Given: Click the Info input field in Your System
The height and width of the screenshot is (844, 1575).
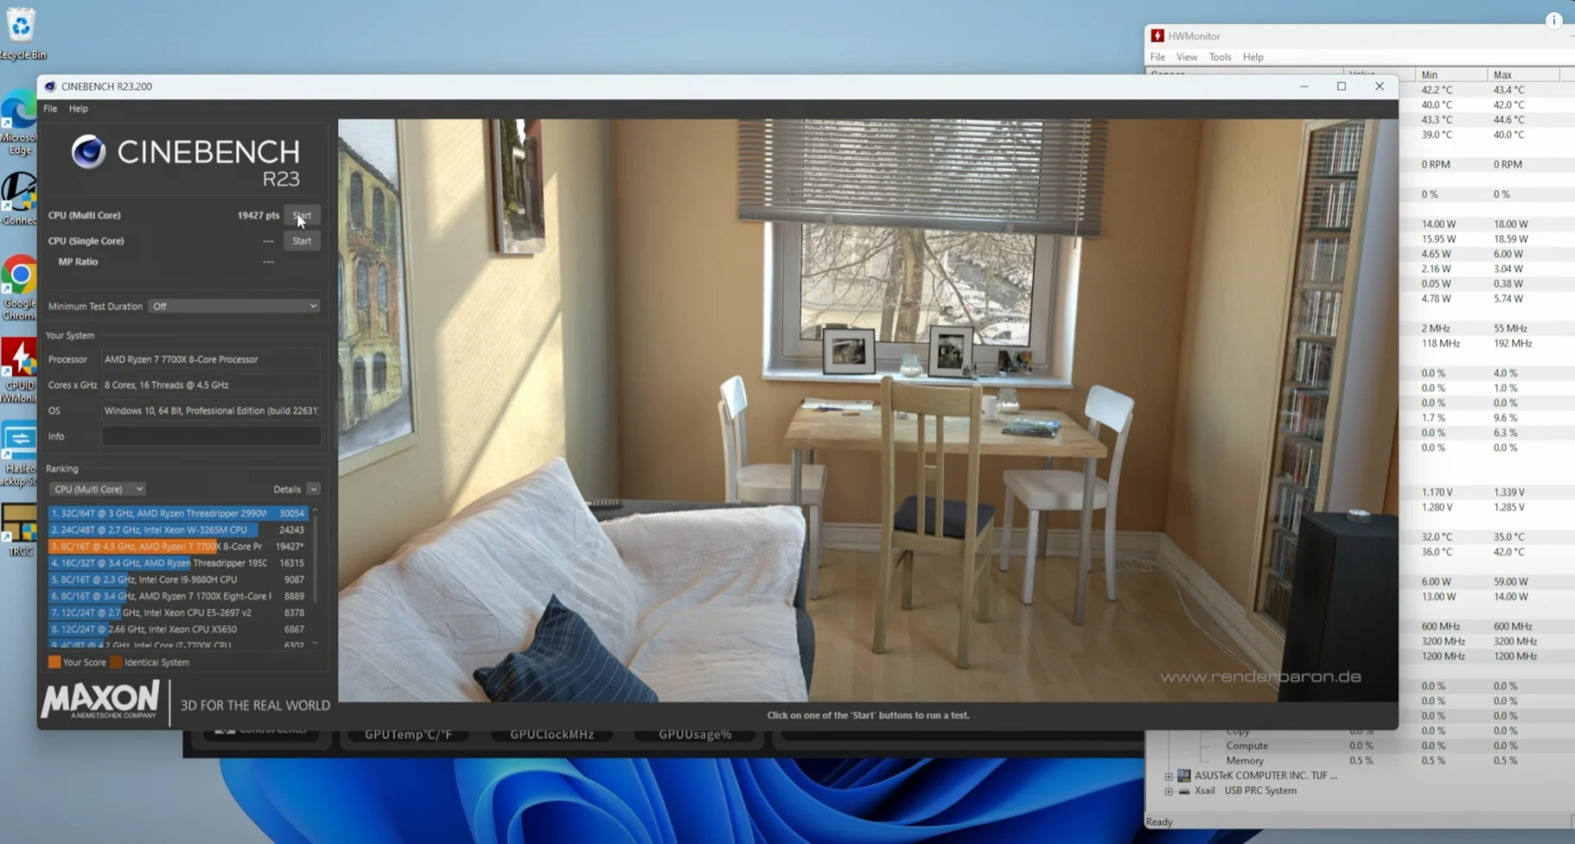Looking at the screenshot, I should [x=211, y=436].
